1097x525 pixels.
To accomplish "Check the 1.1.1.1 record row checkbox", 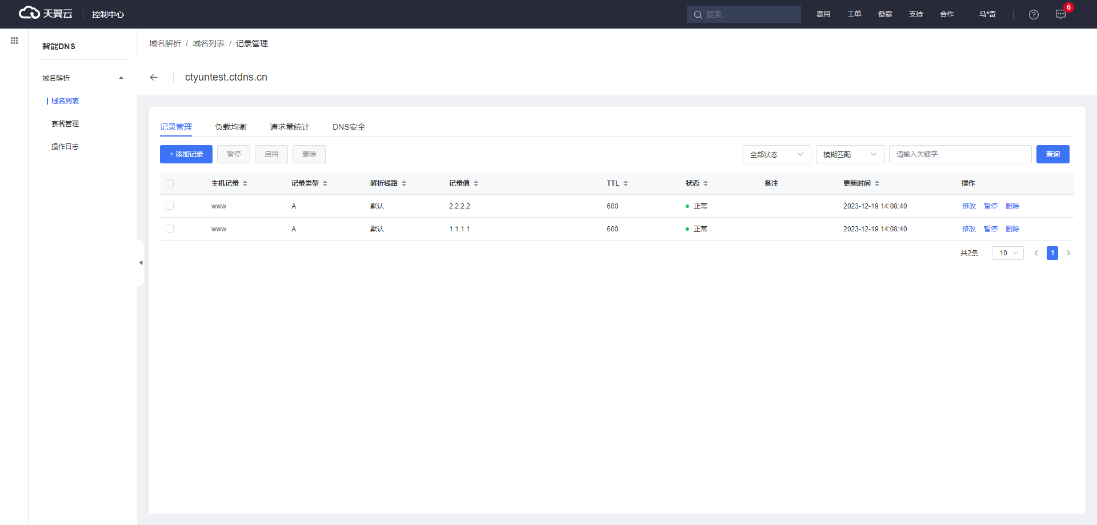I will (170, 229).
